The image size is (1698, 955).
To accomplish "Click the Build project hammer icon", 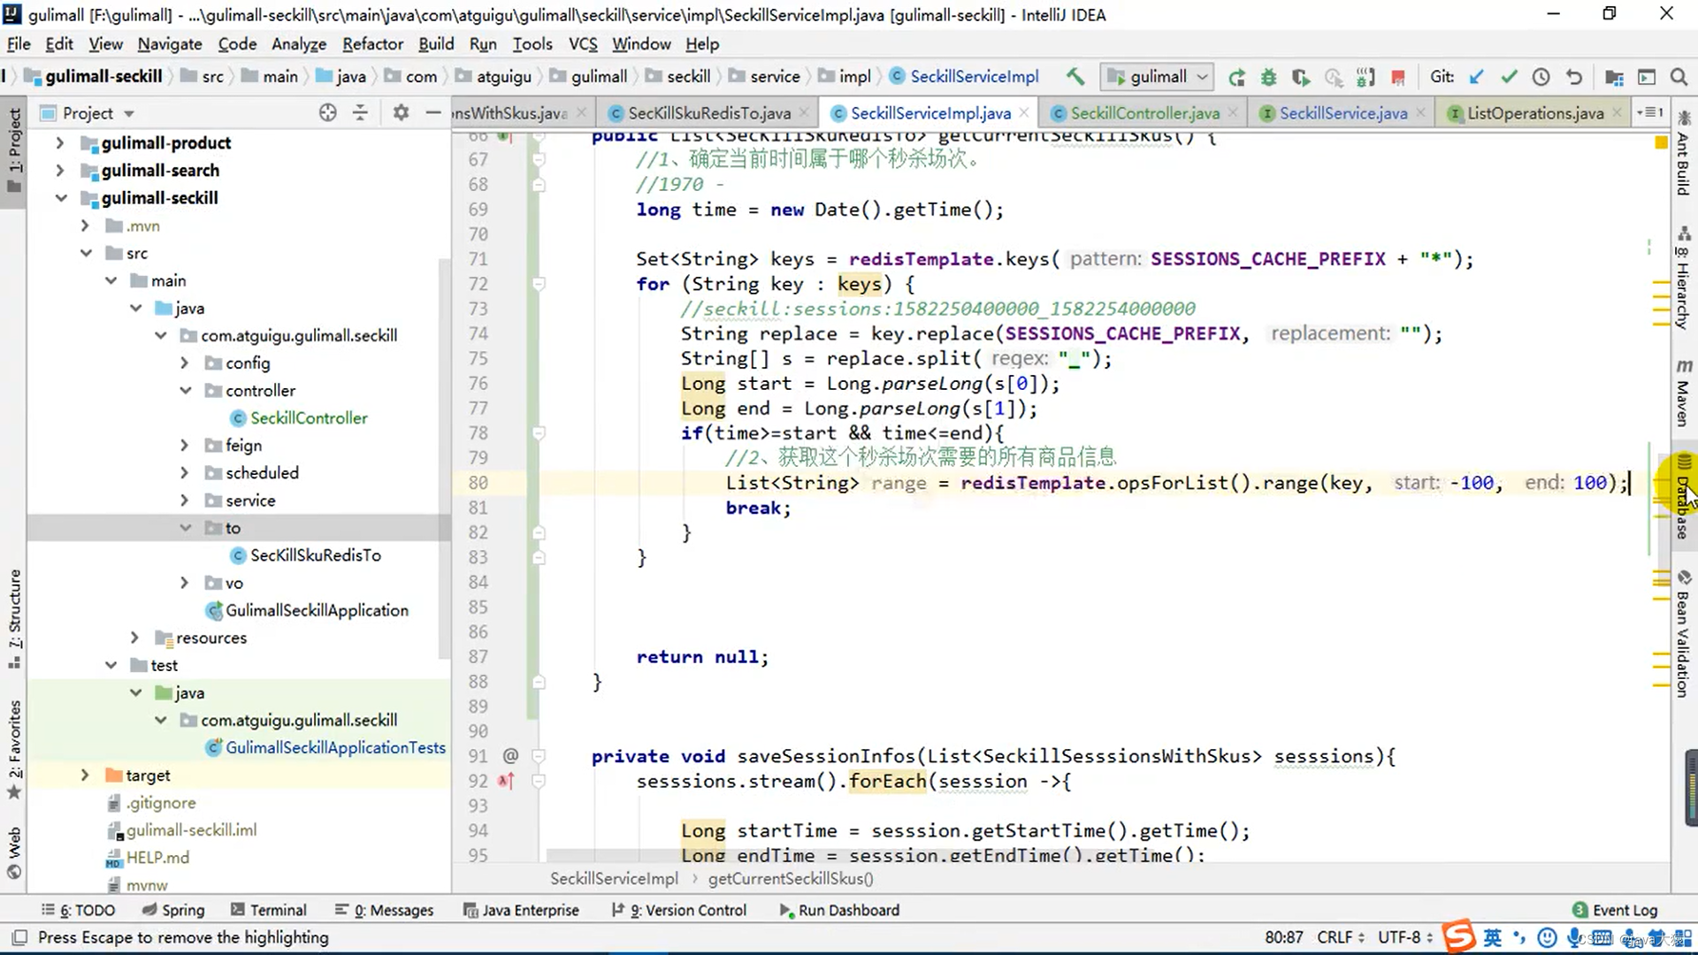I will point(1075,77).
